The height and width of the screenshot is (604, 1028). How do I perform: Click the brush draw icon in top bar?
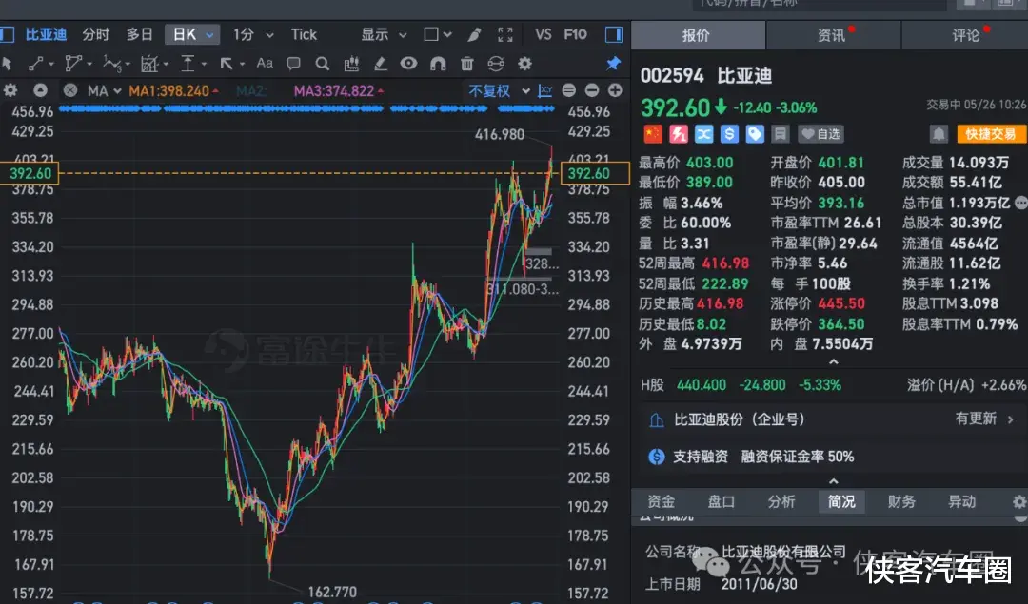pyautogui.click(x=475, y=35)
